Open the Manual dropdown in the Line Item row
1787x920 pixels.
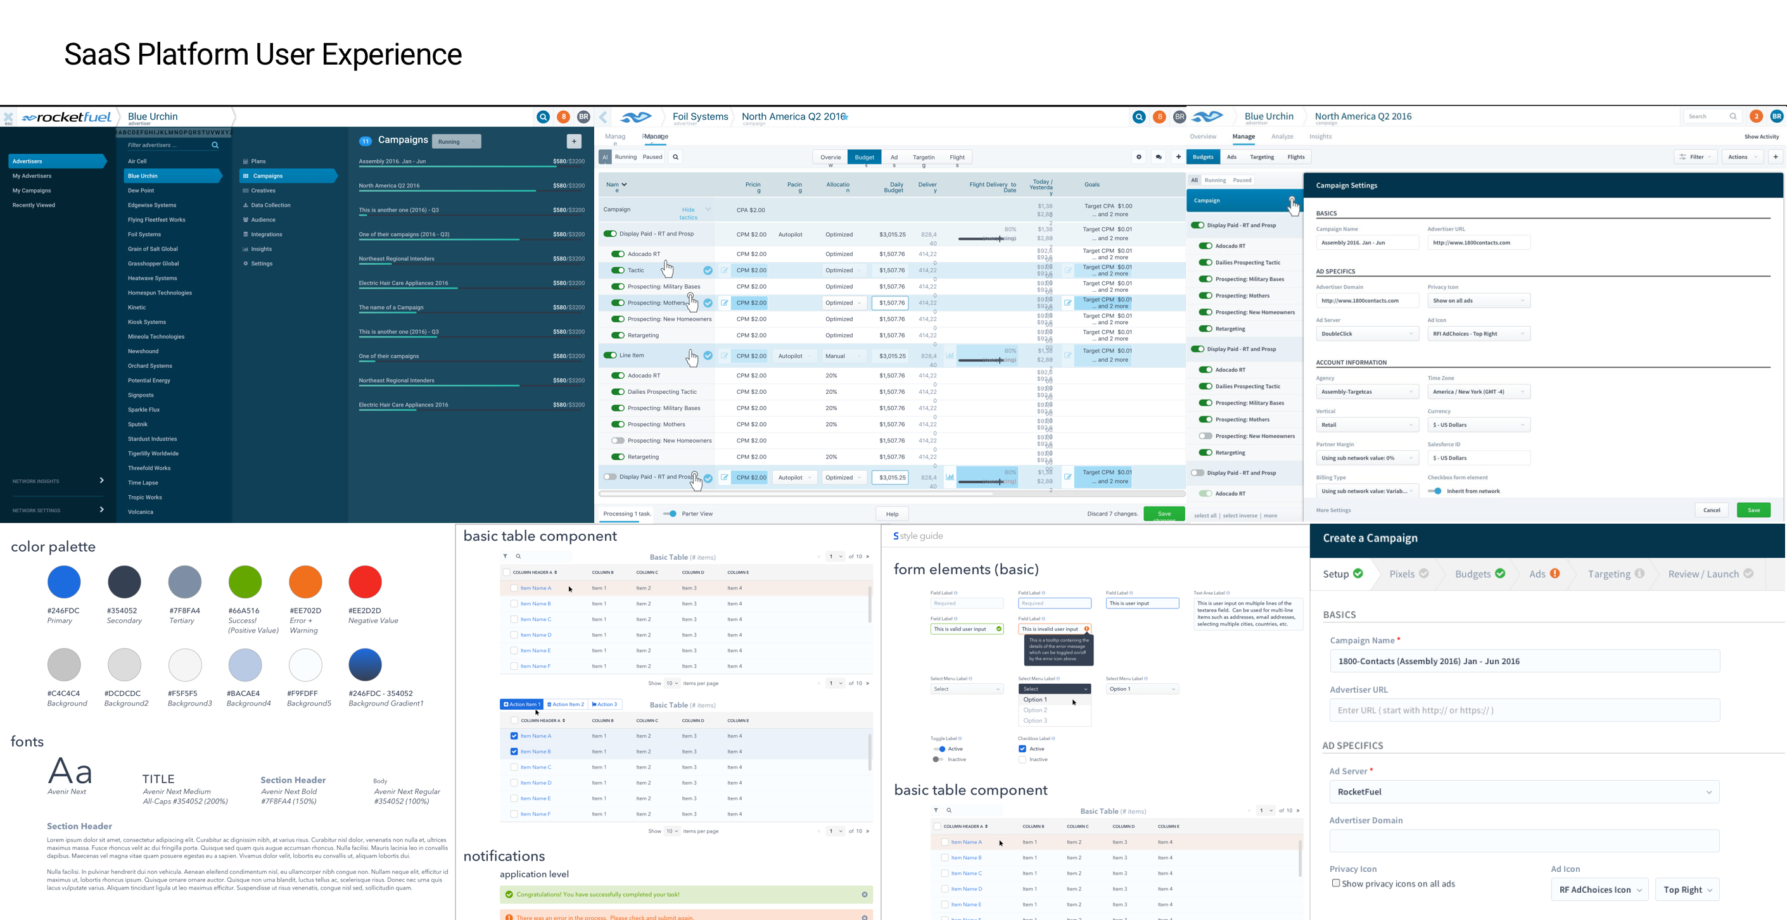click(844, 356)
